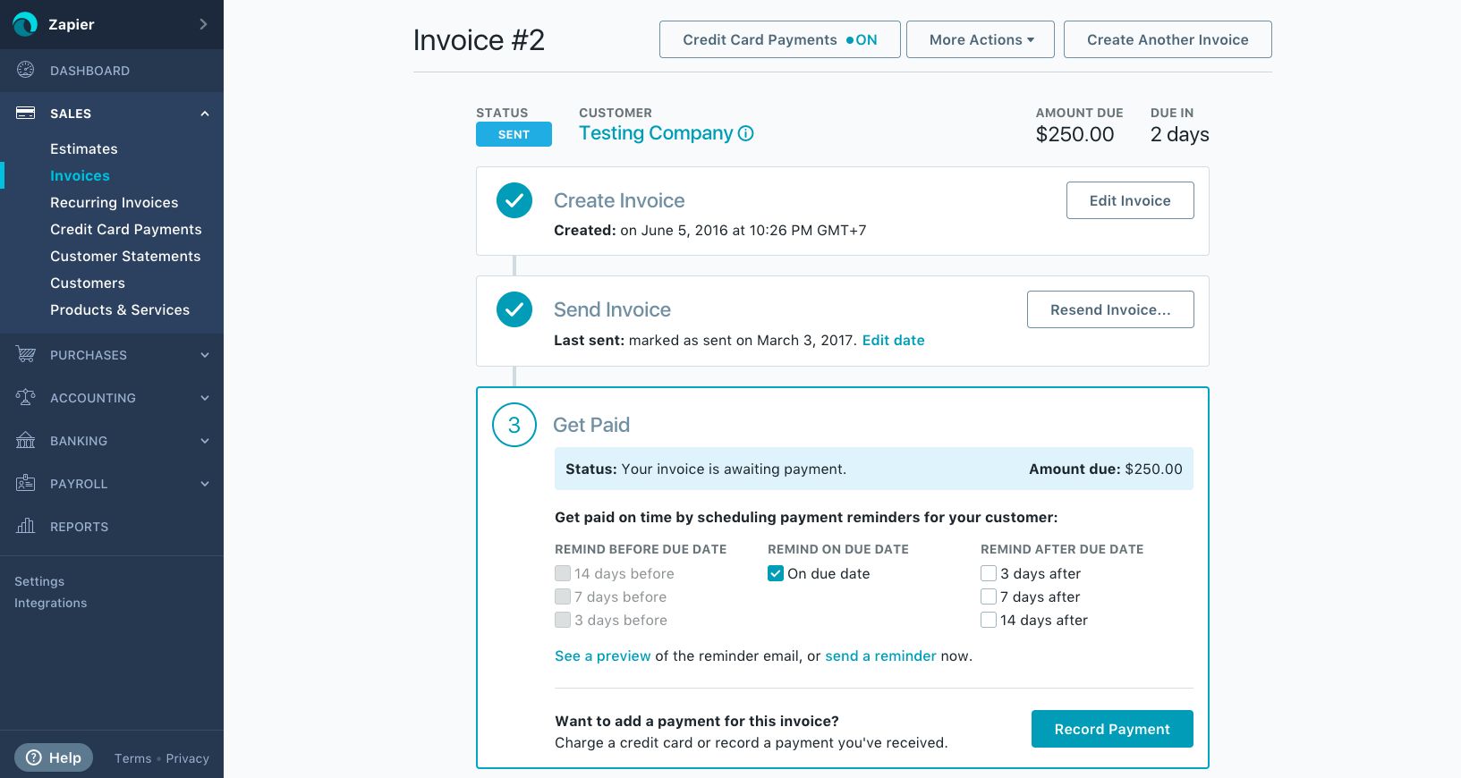Check the 14 days after reminder

point(989,620)
